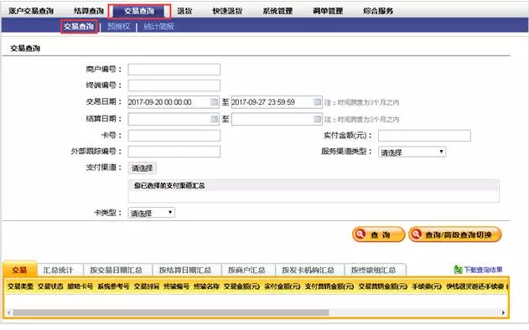Screen dimensions: 529x330
Task: Click the left arrow of results scrollbar
Action: (x=8, y=312)
